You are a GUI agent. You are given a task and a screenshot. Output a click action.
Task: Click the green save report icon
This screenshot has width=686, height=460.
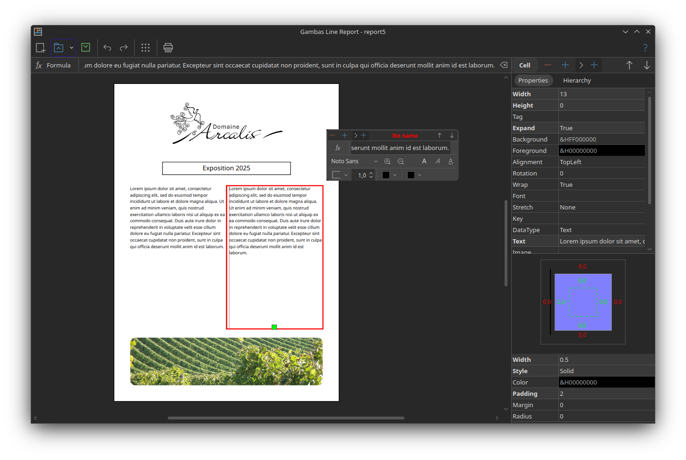coord(86,47)
